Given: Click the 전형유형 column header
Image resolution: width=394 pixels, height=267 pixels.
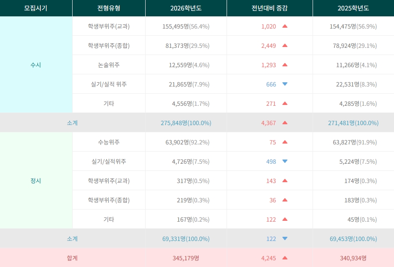Looking at the screenshot, I should [x=109, y=8].
